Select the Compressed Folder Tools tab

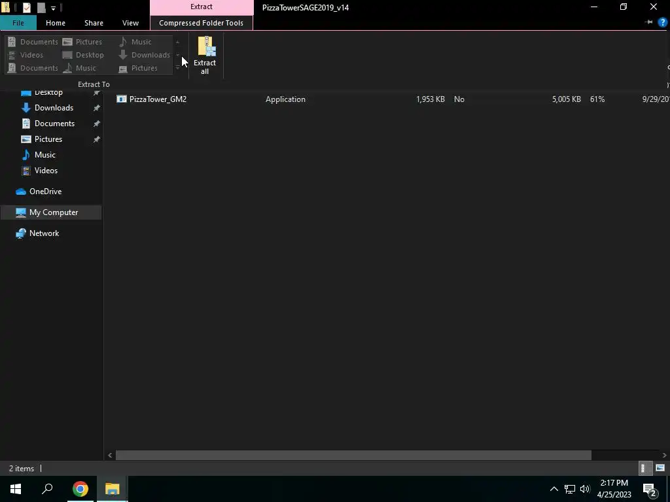click(202, 23)
